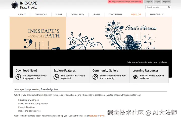Screen dimensions: 181x120
Task: Click the heart icon left of Help us
Action: click(x=110, y=2)
